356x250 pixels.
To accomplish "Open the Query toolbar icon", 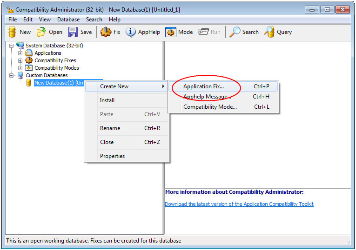I will (x=269, y=32).
